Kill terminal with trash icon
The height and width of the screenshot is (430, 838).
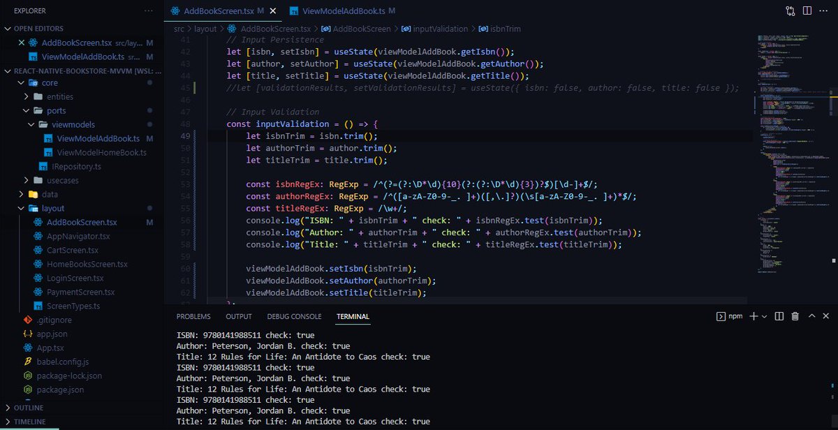coord(795,316)
